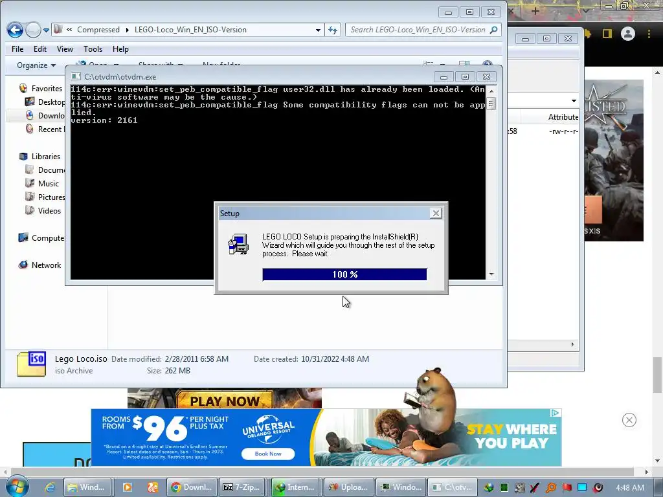663x497 pixels.
Task: Click the Chrome side panel icon
Action: click(607, 34)
